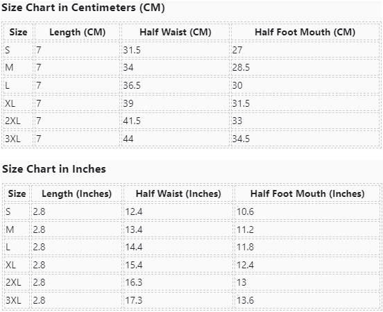The height and width of the screenshot is (312, 383).
Task: Click the Size Chart in Inches heading
Action: (x=54, y=169)
